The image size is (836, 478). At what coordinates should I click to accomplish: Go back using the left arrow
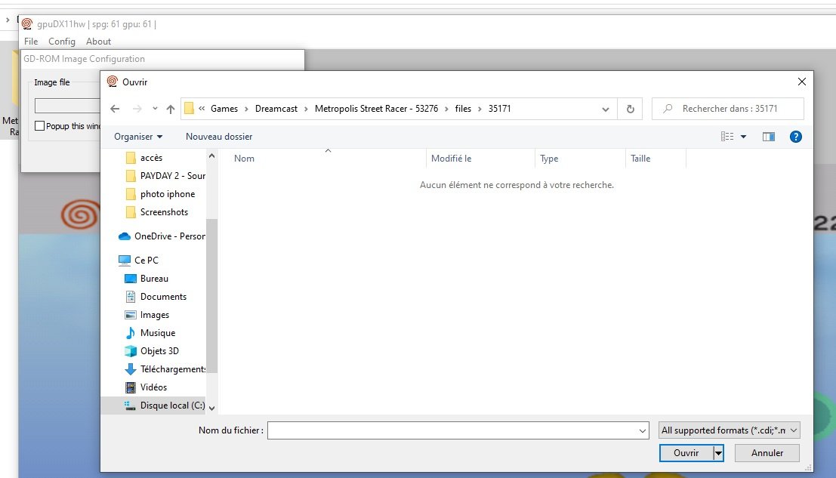(x=115, y=109)
